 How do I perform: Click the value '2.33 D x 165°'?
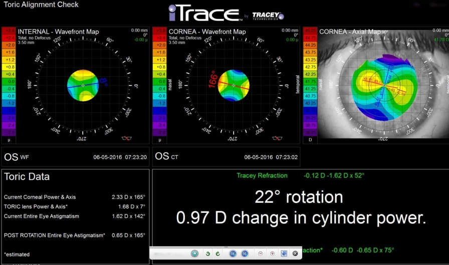click(x=129, y=197)
